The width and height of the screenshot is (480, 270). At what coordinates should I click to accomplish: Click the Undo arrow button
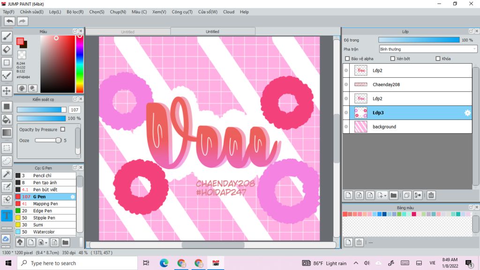pyautogui.click(x=9, y=21)
